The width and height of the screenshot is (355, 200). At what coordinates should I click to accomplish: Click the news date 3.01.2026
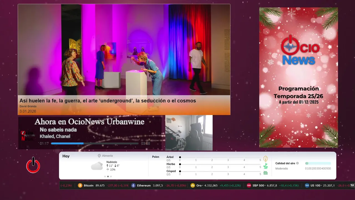28,111
